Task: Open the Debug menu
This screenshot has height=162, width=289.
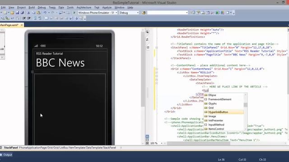Action: (42, 8)
